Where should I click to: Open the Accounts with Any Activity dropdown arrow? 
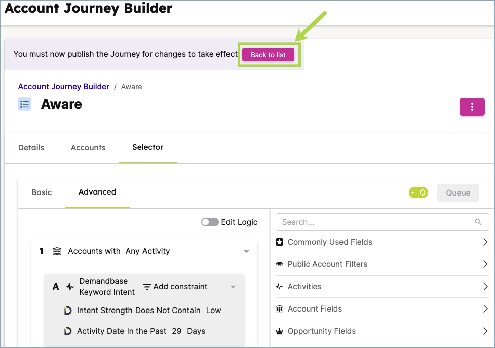pyautogui.click(x=247, y=251)
